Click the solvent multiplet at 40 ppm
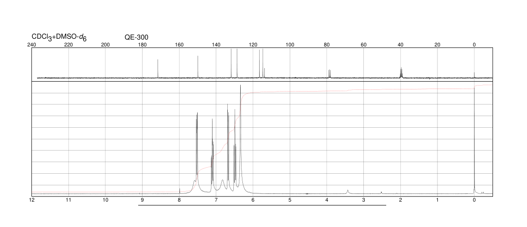Image resolution: width=527 pixels, height=227 pixels. [x=401, y=73]
